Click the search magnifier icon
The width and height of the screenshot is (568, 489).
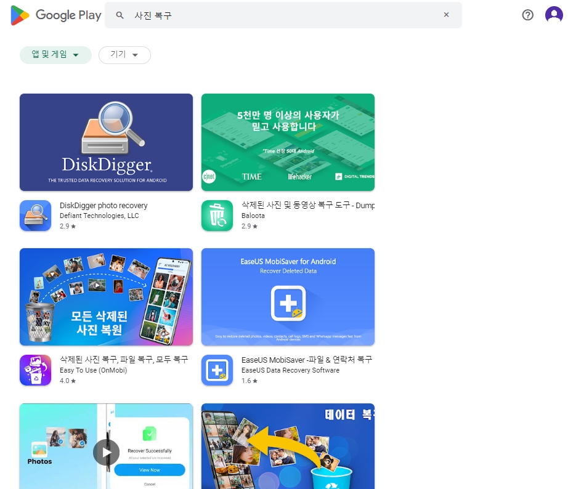pyautogui.click(x=120, y=15)
